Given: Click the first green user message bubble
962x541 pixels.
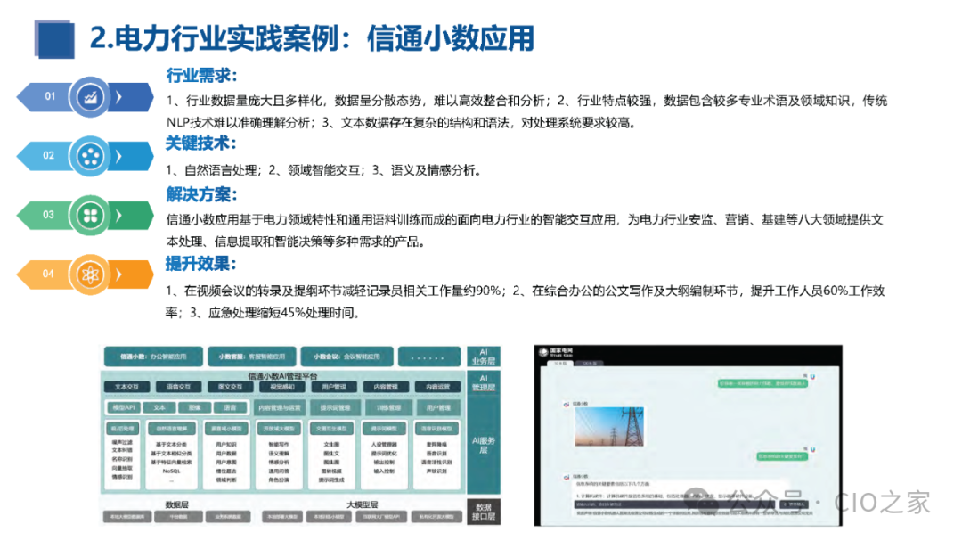Looking at the screenshot, I should (762, 383).
